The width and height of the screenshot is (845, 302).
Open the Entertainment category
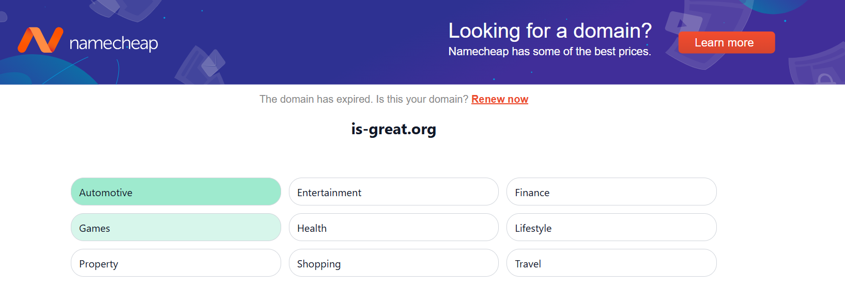[393, 192]
